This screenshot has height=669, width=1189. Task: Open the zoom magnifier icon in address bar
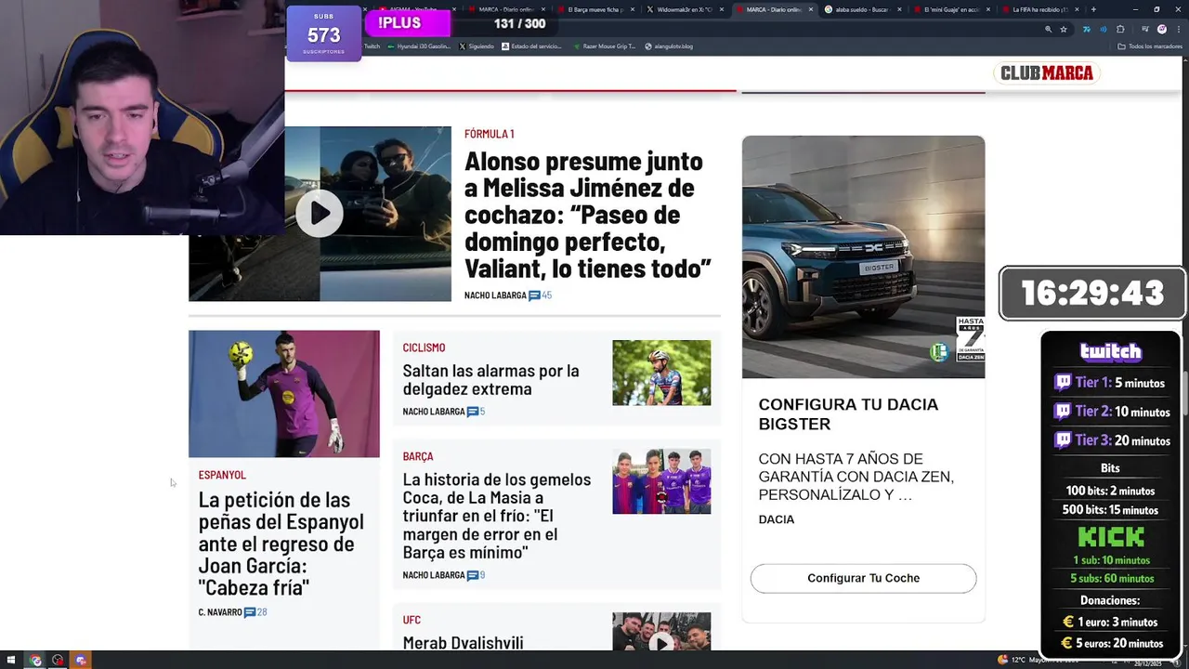[1048, 29]
